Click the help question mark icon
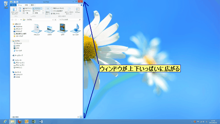The height and width of the screenshot is (124, 220). click(x=81, y=5)
